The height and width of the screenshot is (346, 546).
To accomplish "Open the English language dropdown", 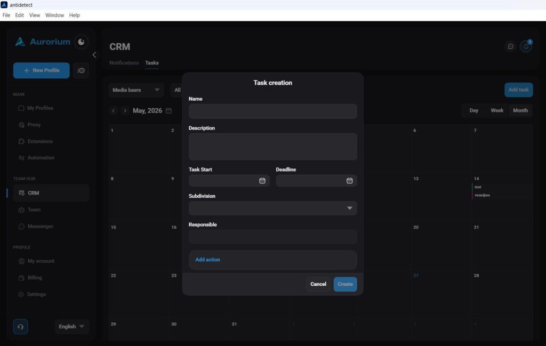I will 72,326.
